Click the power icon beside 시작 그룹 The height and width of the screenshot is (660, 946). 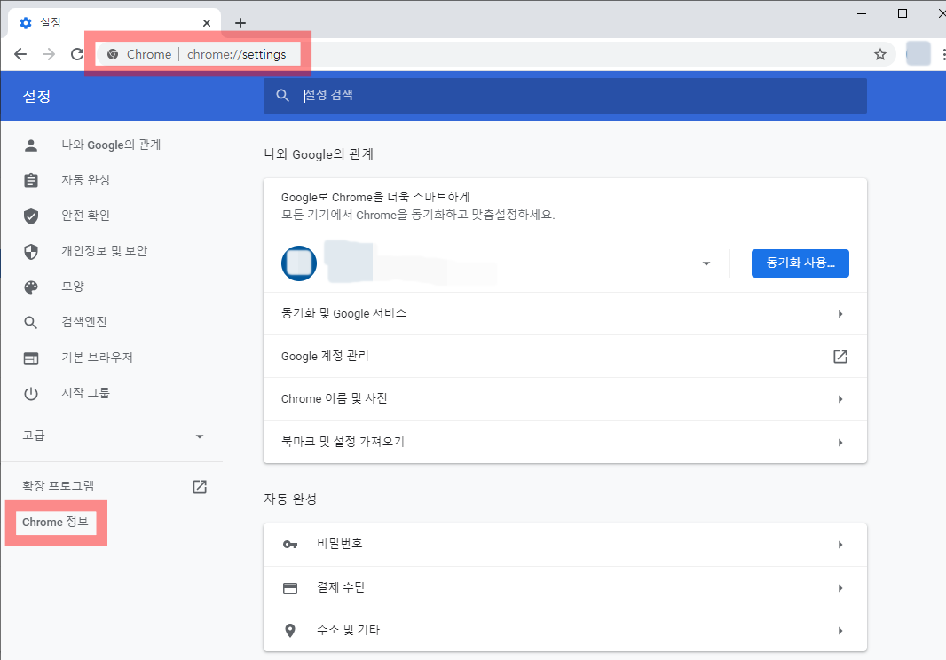pos(31,394)
